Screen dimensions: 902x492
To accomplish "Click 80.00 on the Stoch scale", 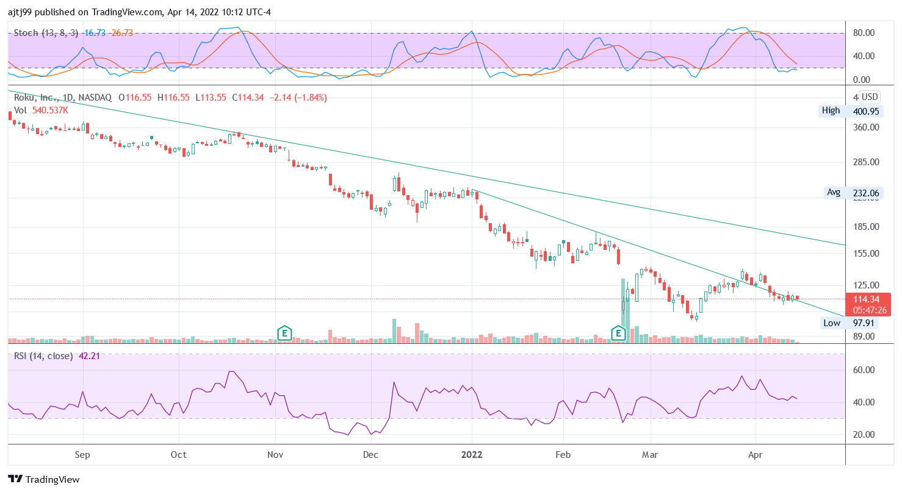I will 864,33.
